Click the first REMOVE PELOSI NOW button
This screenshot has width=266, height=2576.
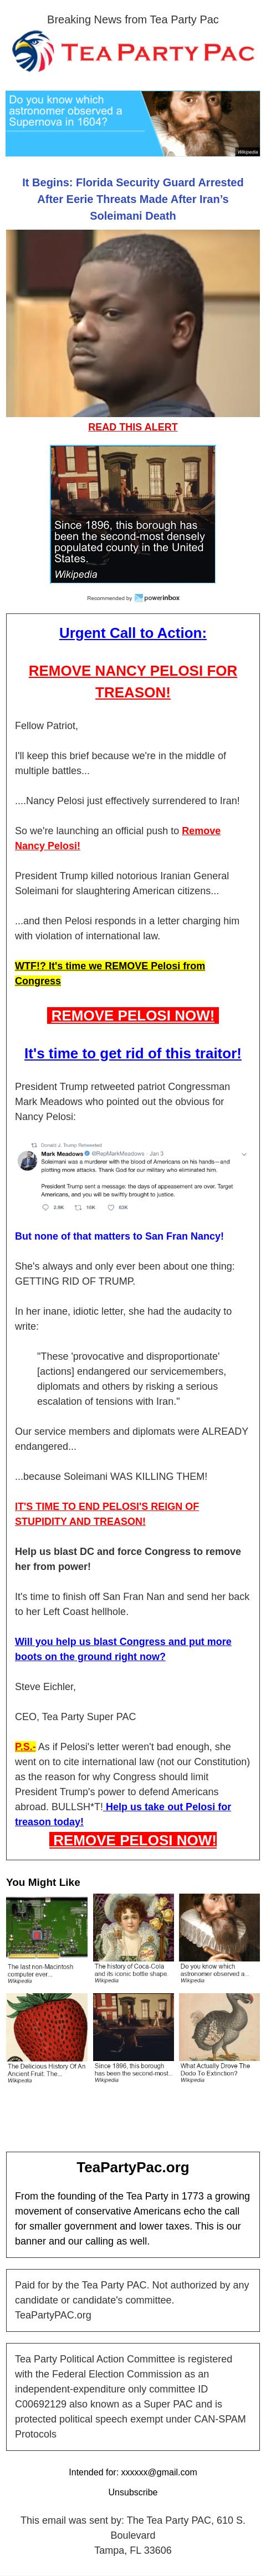click(x=132, y=1015)
